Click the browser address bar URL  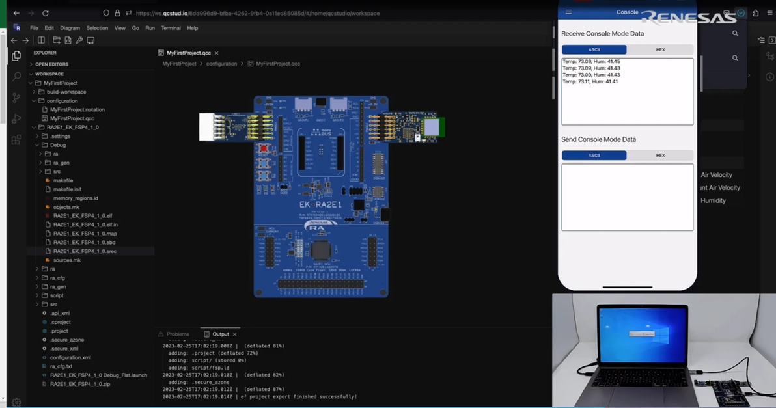point(258,14)
